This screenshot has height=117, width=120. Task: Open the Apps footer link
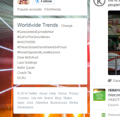[x=21, y=103]
